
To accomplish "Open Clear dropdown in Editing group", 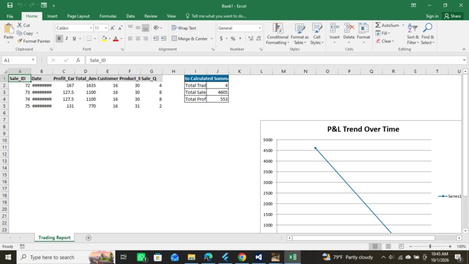I will (385, 41).
